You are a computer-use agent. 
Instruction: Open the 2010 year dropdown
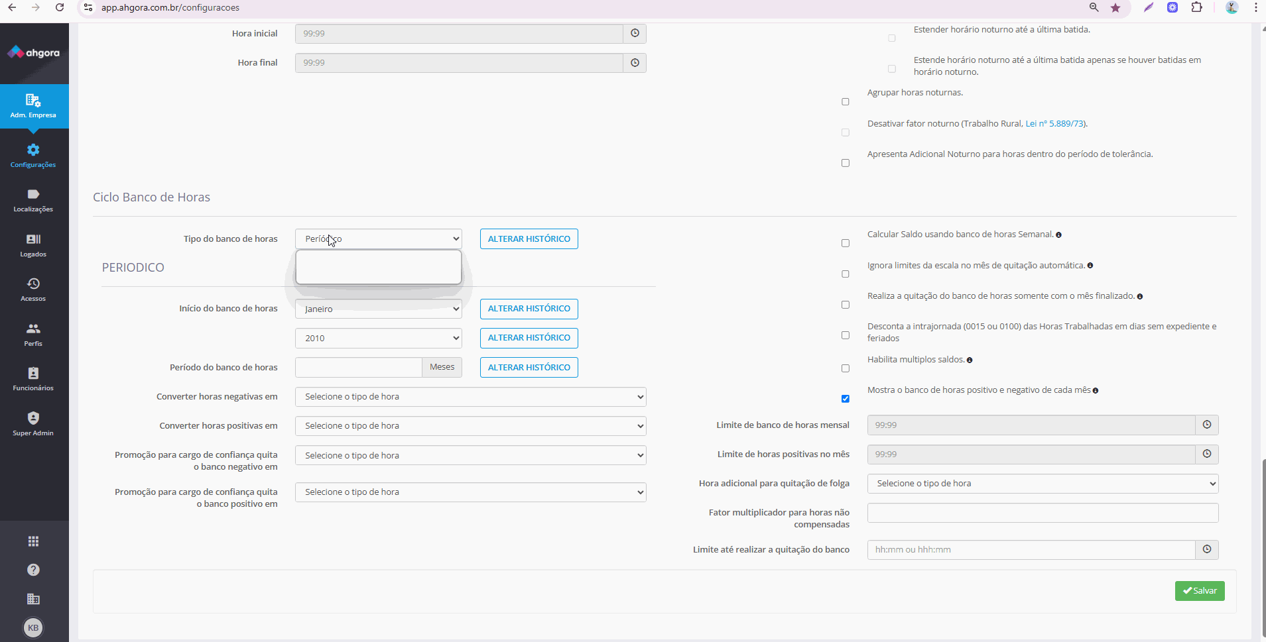point(379,338)
